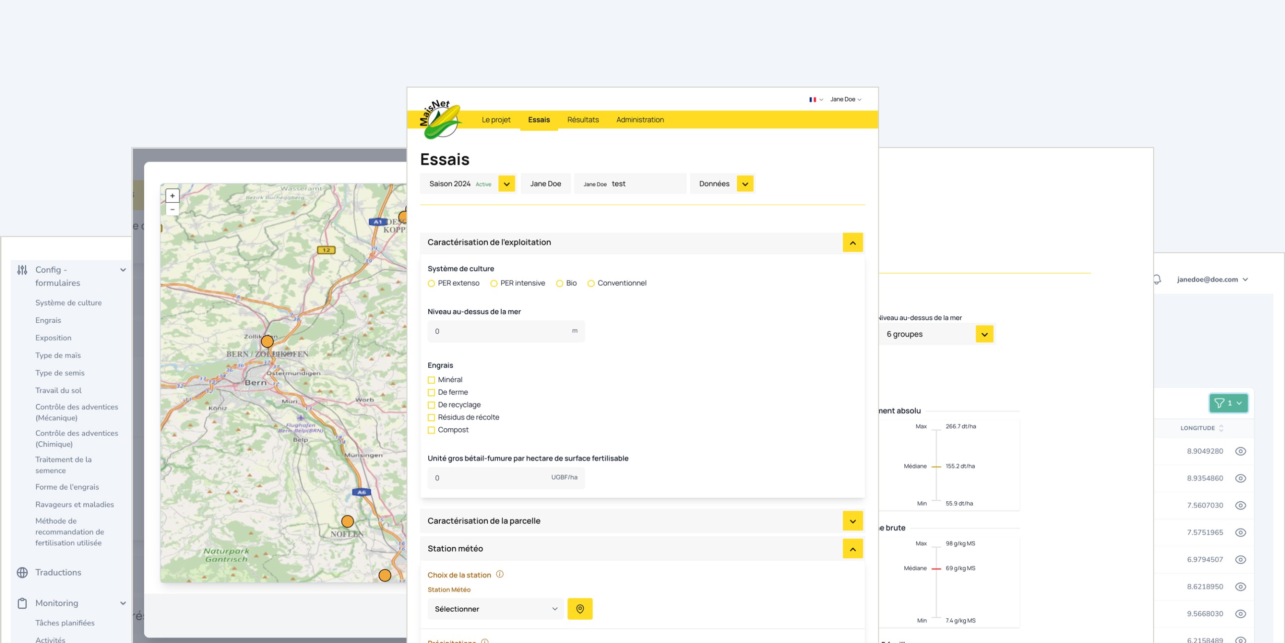Check the Minéral engrais checkbox
The image size is (1285, 643).
point(431,380)
